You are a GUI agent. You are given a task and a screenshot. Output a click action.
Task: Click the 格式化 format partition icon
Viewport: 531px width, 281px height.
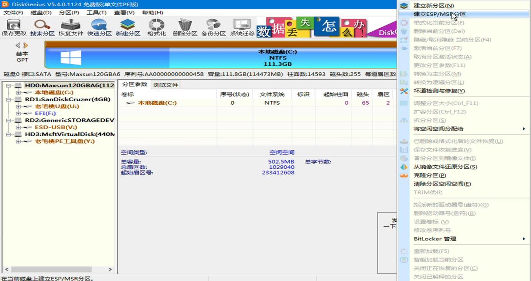156,26
